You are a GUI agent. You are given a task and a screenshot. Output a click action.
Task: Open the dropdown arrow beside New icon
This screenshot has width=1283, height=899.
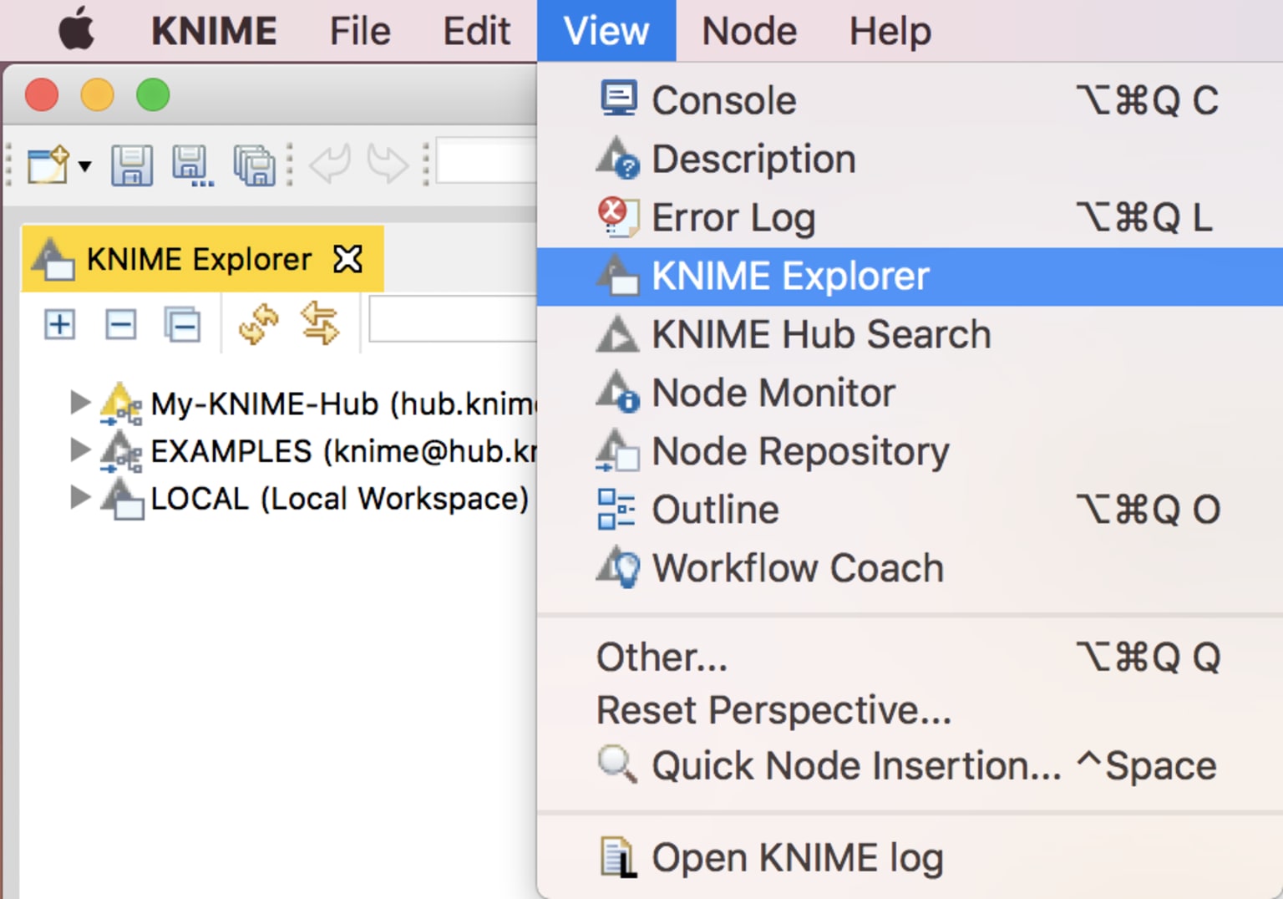84,165
